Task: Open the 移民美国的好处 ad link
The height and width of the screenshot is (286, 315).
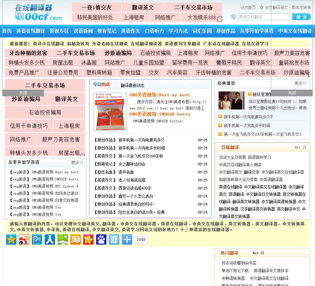Action: click(95, 17)
